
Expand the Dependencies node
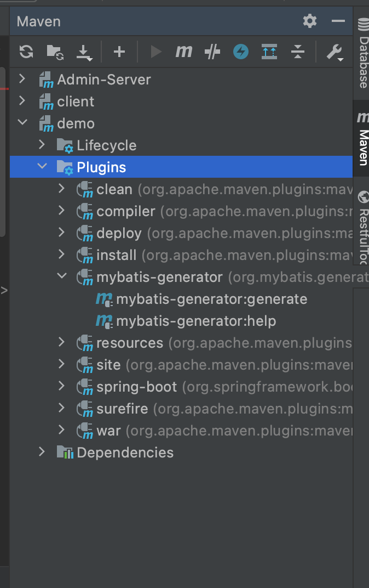[42, 451]
